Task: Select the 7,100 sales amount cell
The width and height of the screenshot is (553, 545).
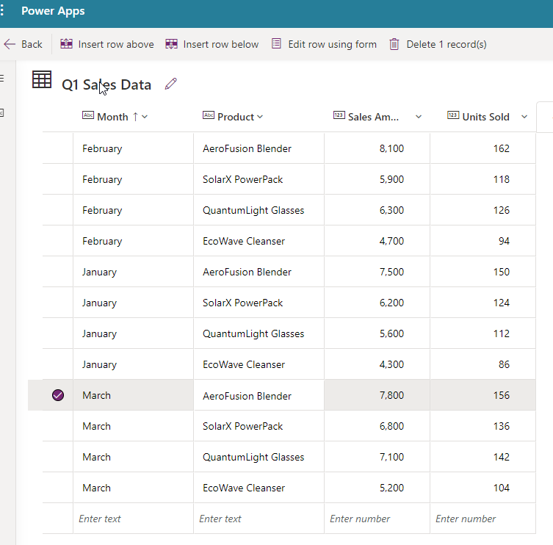Action: tap(377, 457)
